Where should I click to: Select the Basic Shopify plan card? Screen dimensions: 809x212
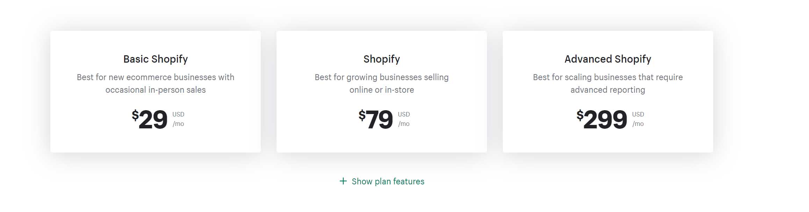(x=156, y=92)
